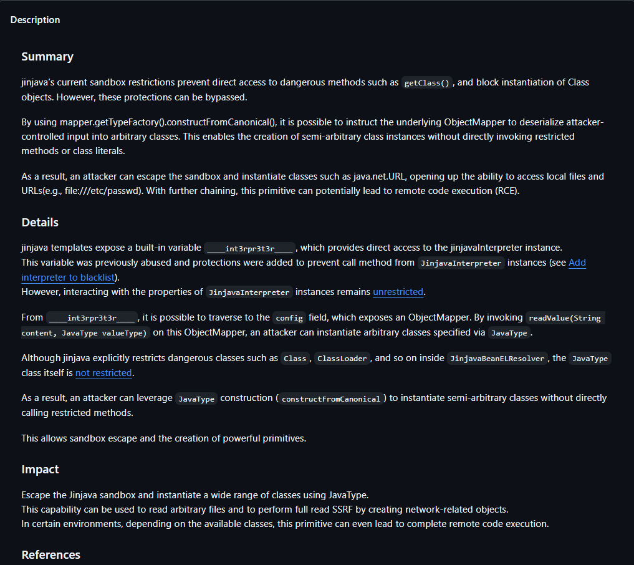Screen dimensions: 634x565
Task: Open the "not restricted" link
Action: [x=103, y=373]
